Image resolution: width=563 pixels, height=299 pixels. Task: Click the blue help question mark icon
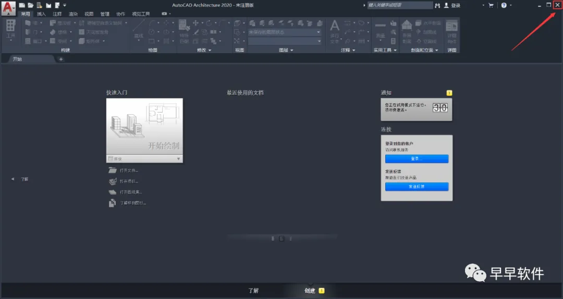(504, 5)
